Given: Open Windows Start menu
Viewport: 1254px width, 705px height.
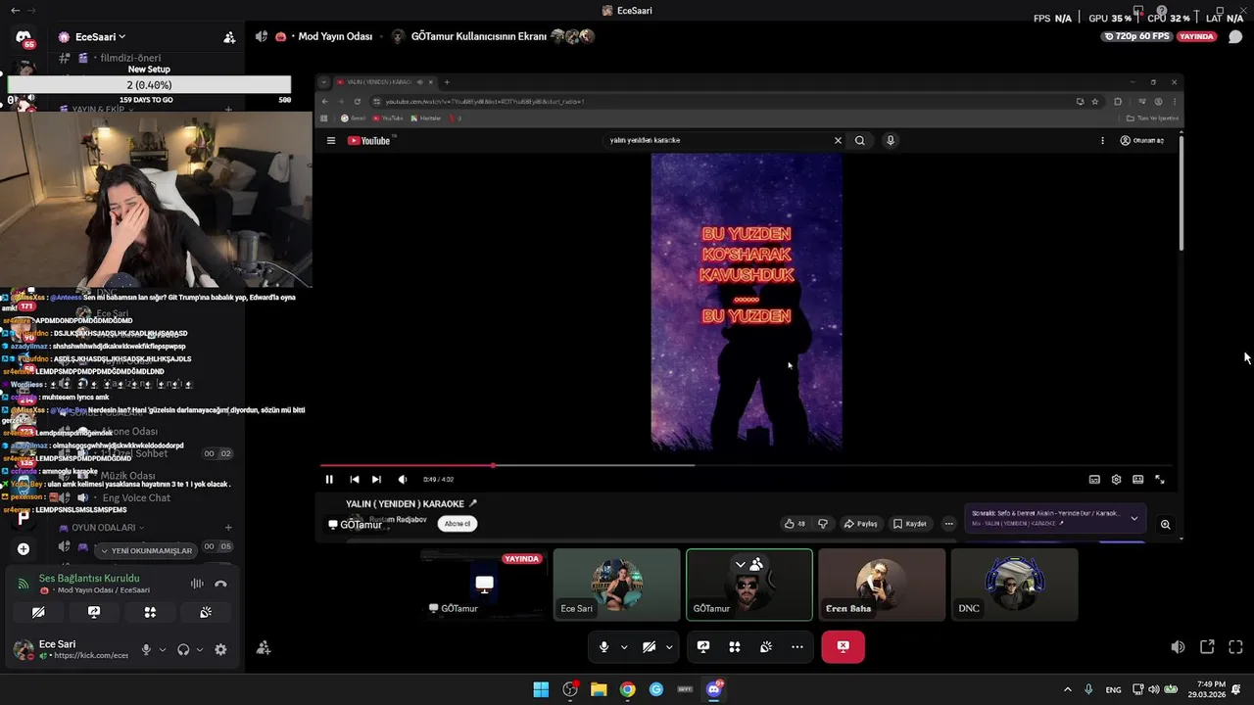Looking at the screenshot, I should click(x=541, y=689).
